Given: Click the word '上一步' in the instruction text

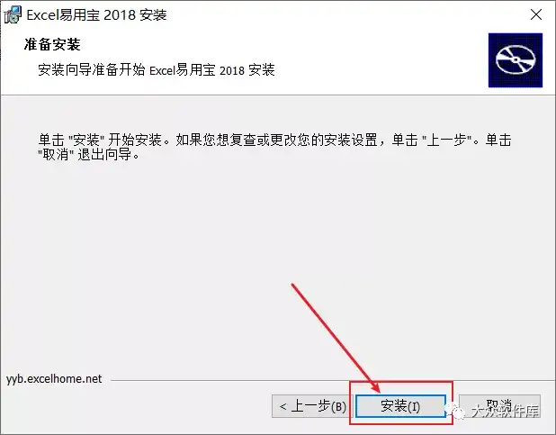Looking at the screenshot, I should (x=446, y=140).
